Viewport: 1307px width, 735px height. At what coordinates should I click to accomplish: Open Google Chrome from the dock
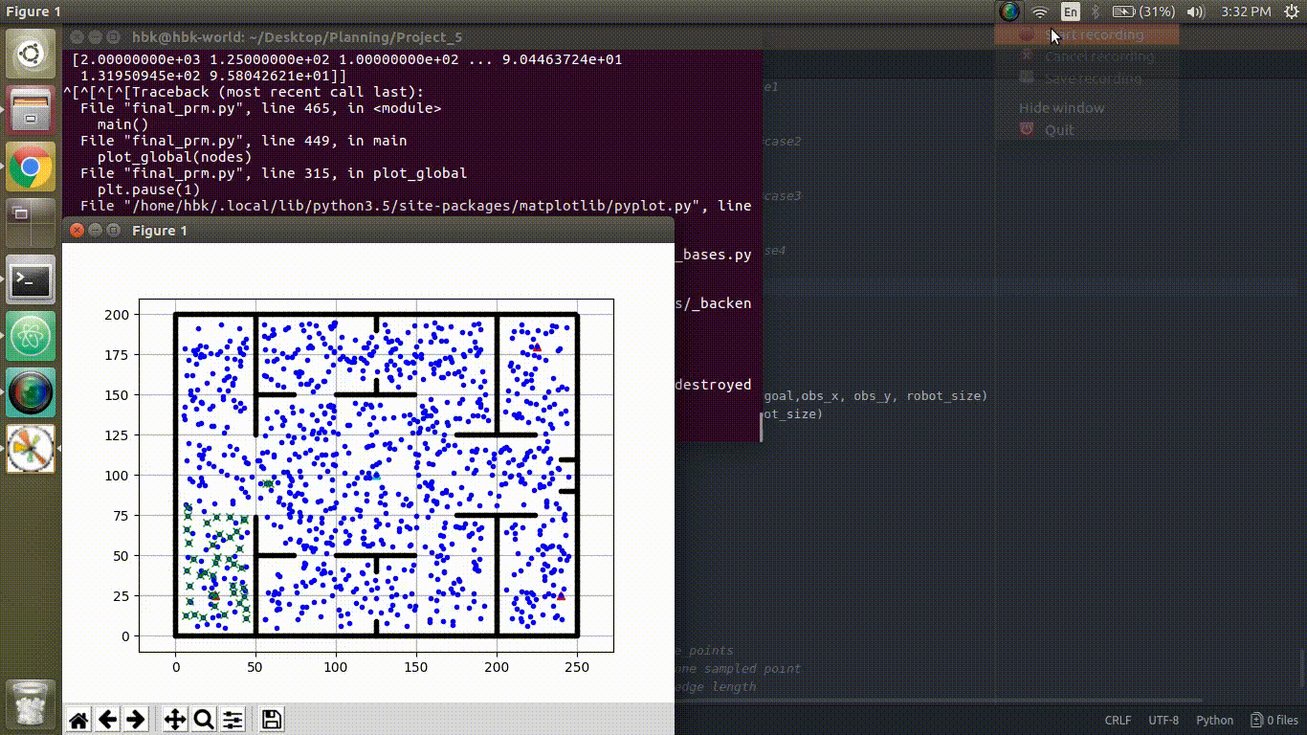tap(31, 167)
